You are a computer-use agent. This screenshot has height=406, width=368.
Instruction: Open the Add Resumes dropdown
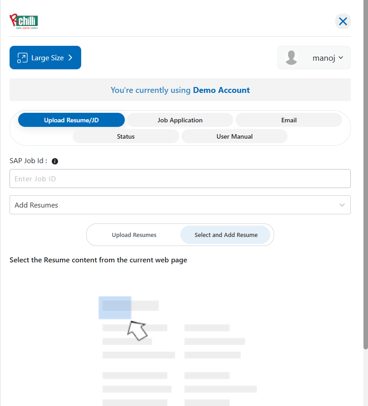(x=172, y=205)
